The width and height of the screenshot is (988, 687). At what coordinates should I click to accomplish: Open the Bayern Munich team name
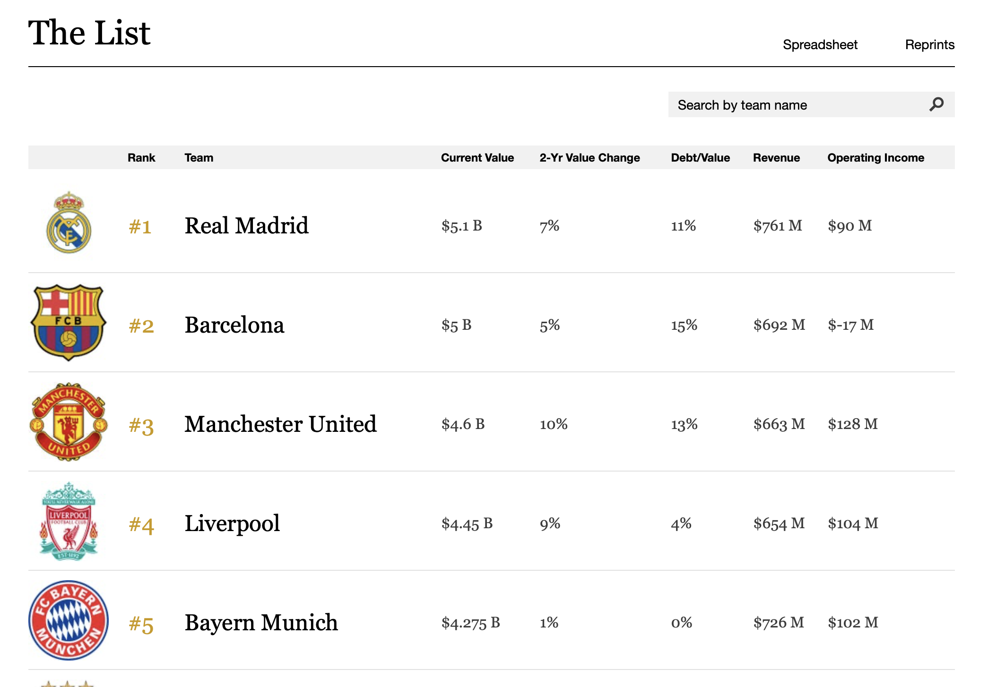coord(261,622)
